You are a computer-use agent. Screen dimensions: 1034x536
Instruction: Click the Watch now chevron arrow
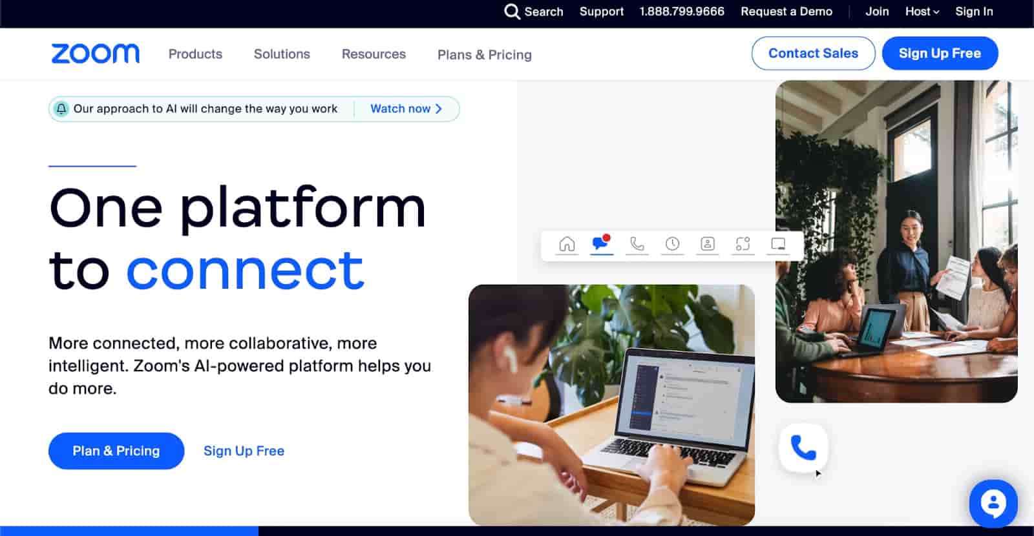(439, 108)
